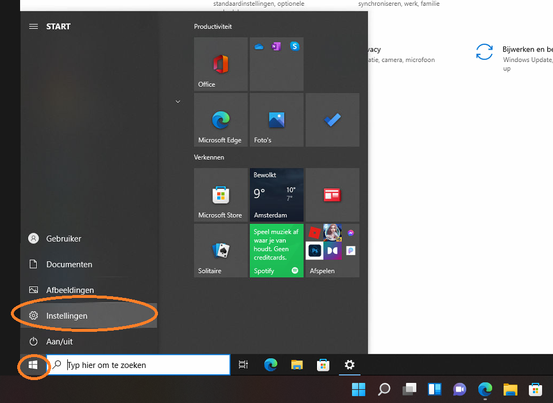Open the Office tile
This screenshot has height=403, width=553.
pos(221,64)
